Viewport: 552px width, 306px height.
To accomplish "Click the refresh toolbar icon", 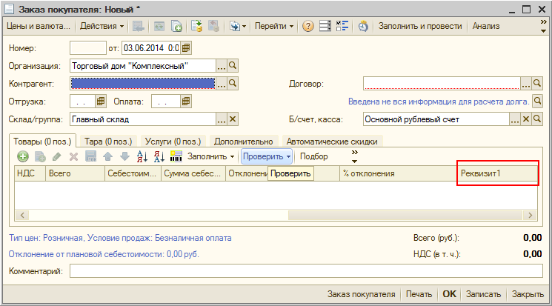I will [x=159, y=26].
